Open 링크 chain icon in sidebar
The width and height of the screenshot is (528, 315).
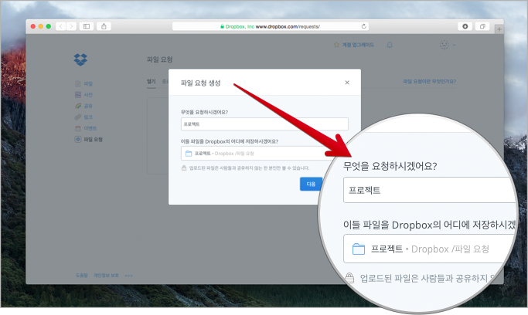[x=78, y=117]
